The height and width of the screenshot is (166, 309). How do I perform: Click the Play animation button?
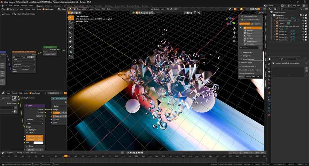pyautogui.click(x=137, y=153)
